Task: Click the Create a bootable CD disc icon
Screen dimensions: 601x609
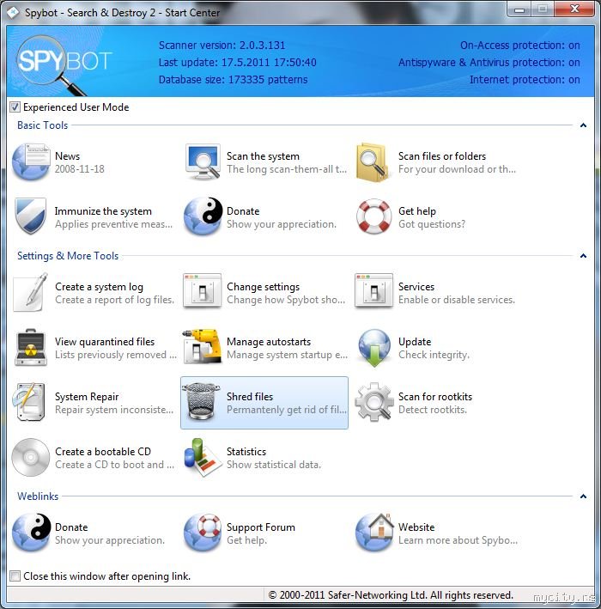Action: coord(31,457)
